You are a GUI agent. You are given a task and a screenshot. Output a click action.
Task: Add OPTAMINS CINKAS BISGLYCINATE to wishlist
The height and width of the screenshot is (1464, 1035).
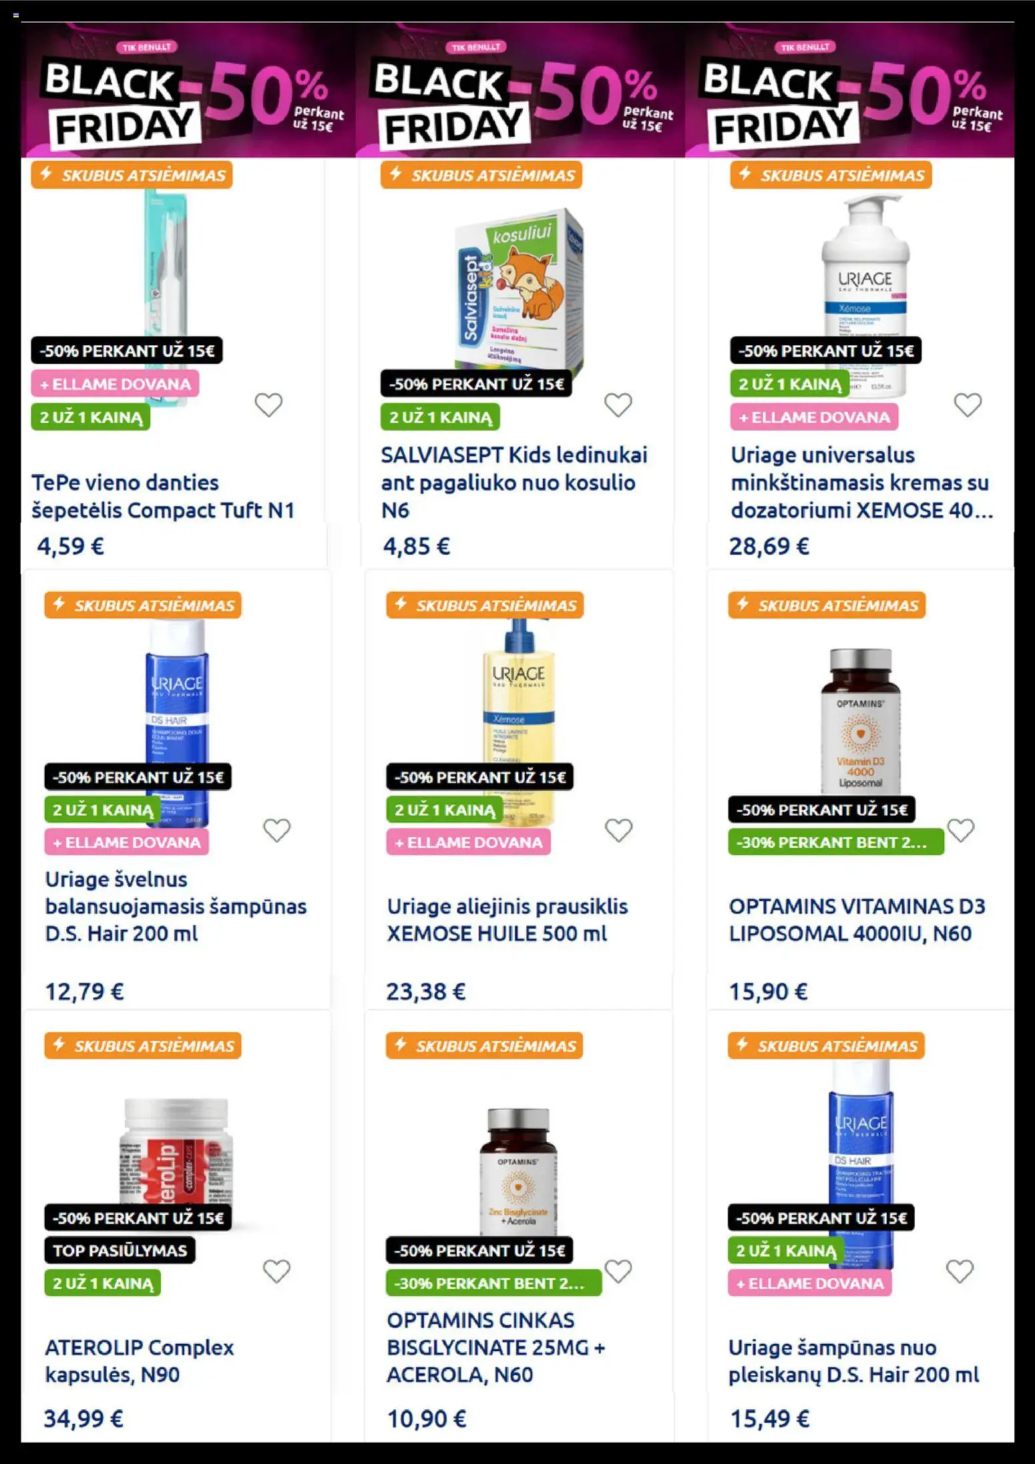[x=618, y=1271]
